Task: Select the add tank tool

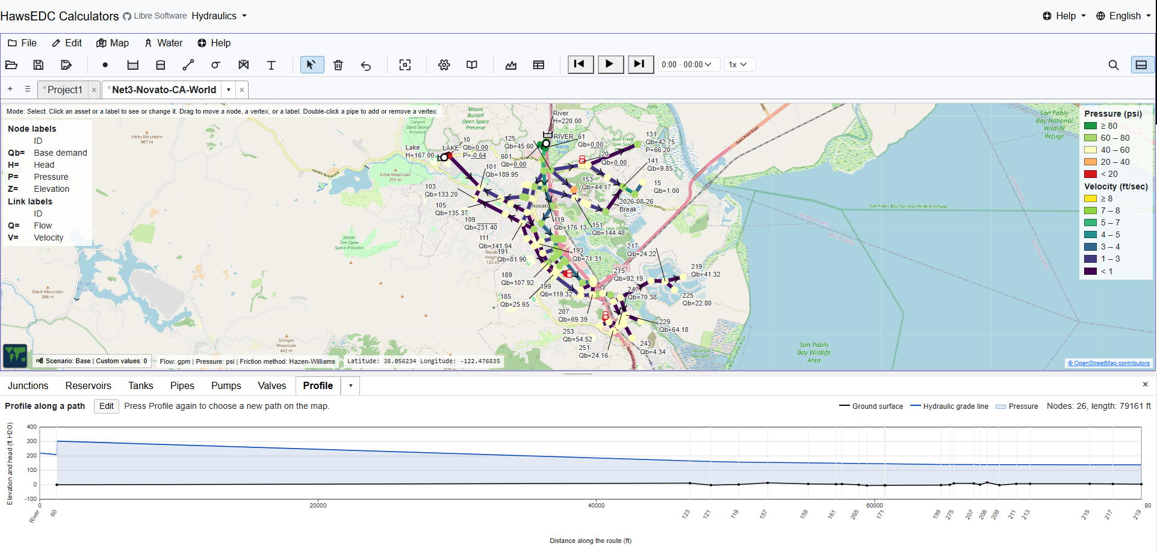Action: point(161,65)
